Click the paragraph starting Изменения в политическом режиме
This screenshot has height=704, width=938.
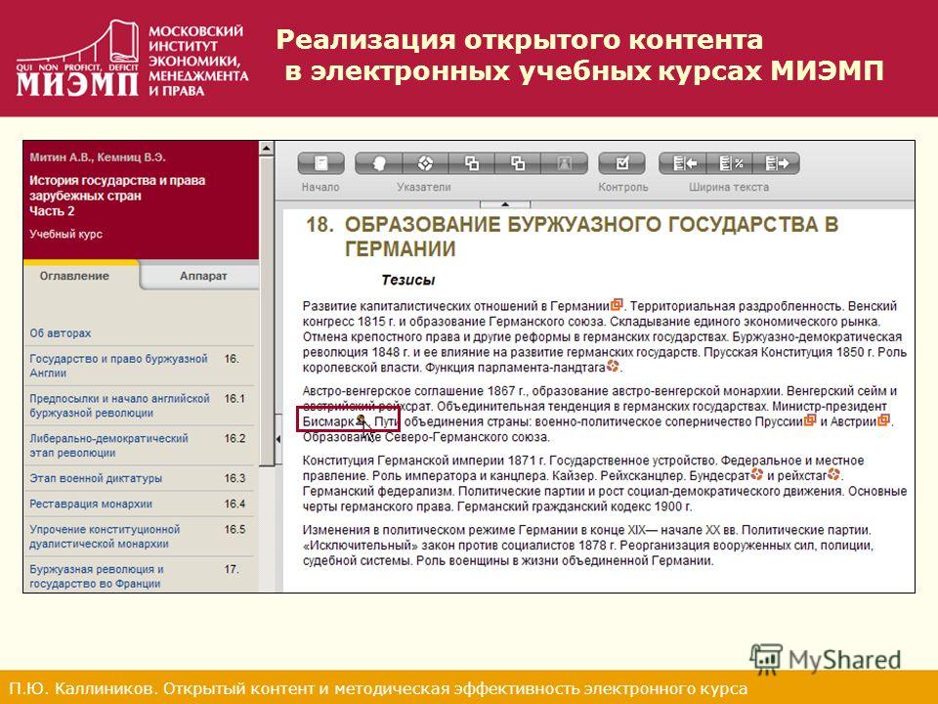(x=588, y=546)
